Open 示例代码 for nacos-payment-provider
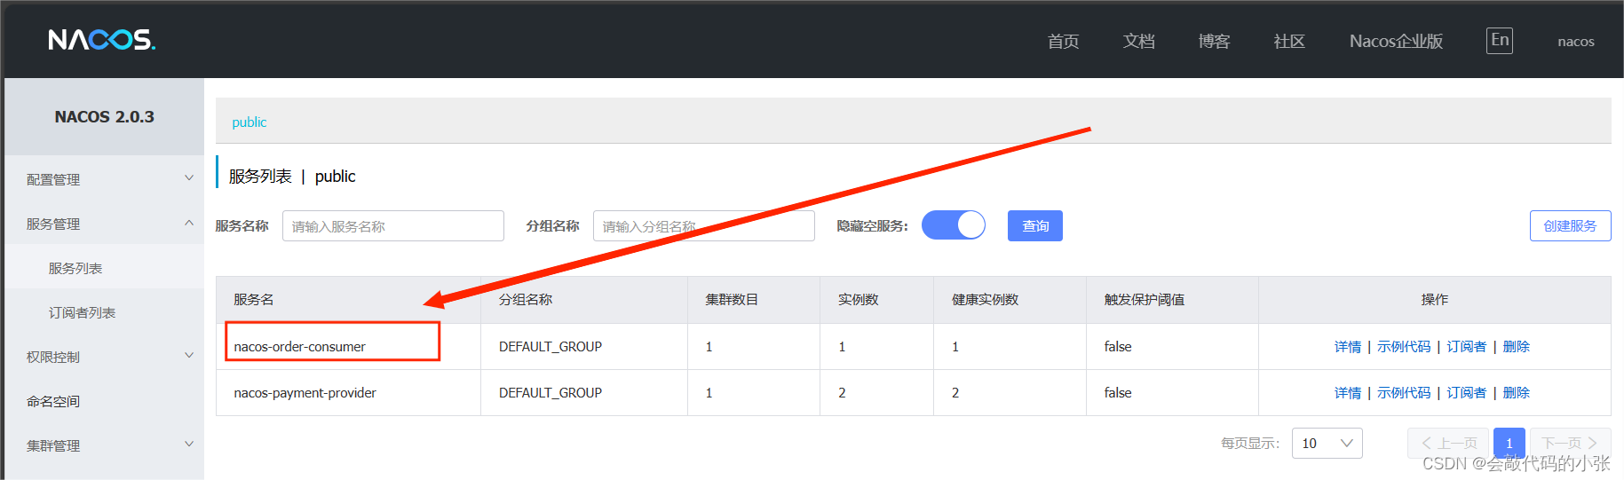Viewport: 1624px width, 480px height. pyautogui.click(x=1404, y=392)
